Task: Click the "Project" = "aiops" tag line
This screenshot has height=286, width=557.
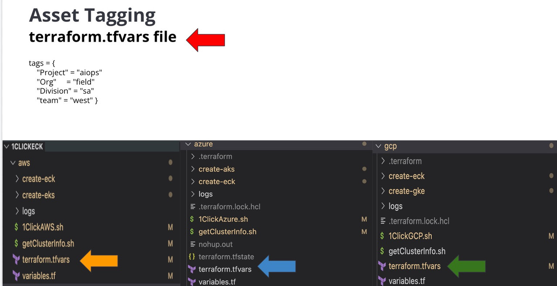Action: [70, 72]
